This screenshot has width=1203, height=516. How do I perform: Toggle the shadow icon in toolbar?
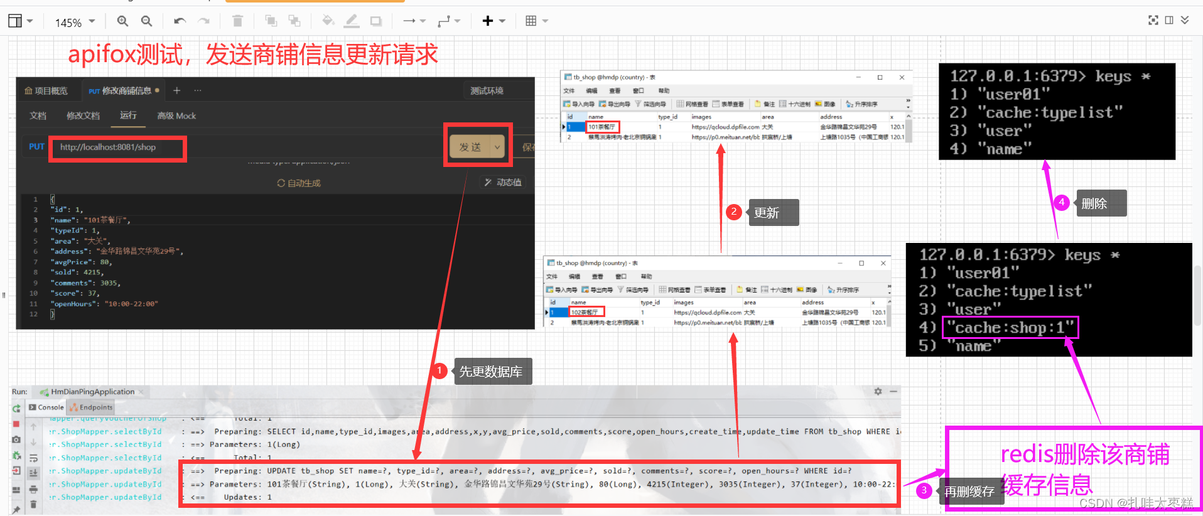(x=376, y=21)
